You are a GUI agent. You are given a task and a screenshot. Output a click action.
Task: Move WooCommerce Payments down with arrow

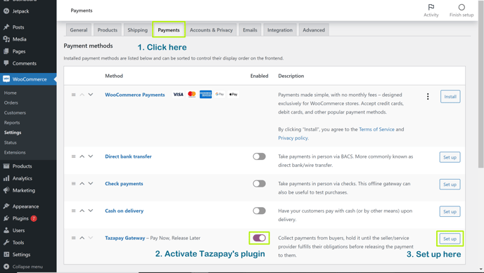[91, 95]
